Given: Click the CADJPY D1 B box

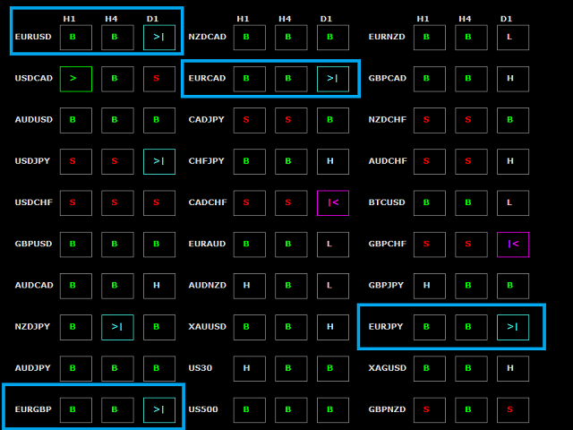Looking at the screenshot, I should tap(333, 120).
